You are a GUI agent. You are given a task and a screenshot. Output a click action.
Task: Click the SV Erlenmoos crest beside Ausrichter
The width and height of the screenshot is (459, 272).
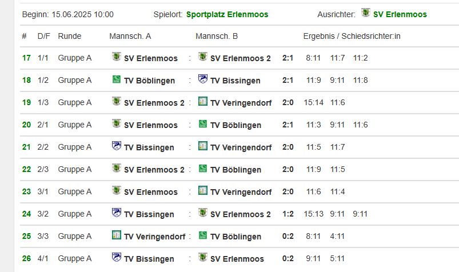coord(366,13)
